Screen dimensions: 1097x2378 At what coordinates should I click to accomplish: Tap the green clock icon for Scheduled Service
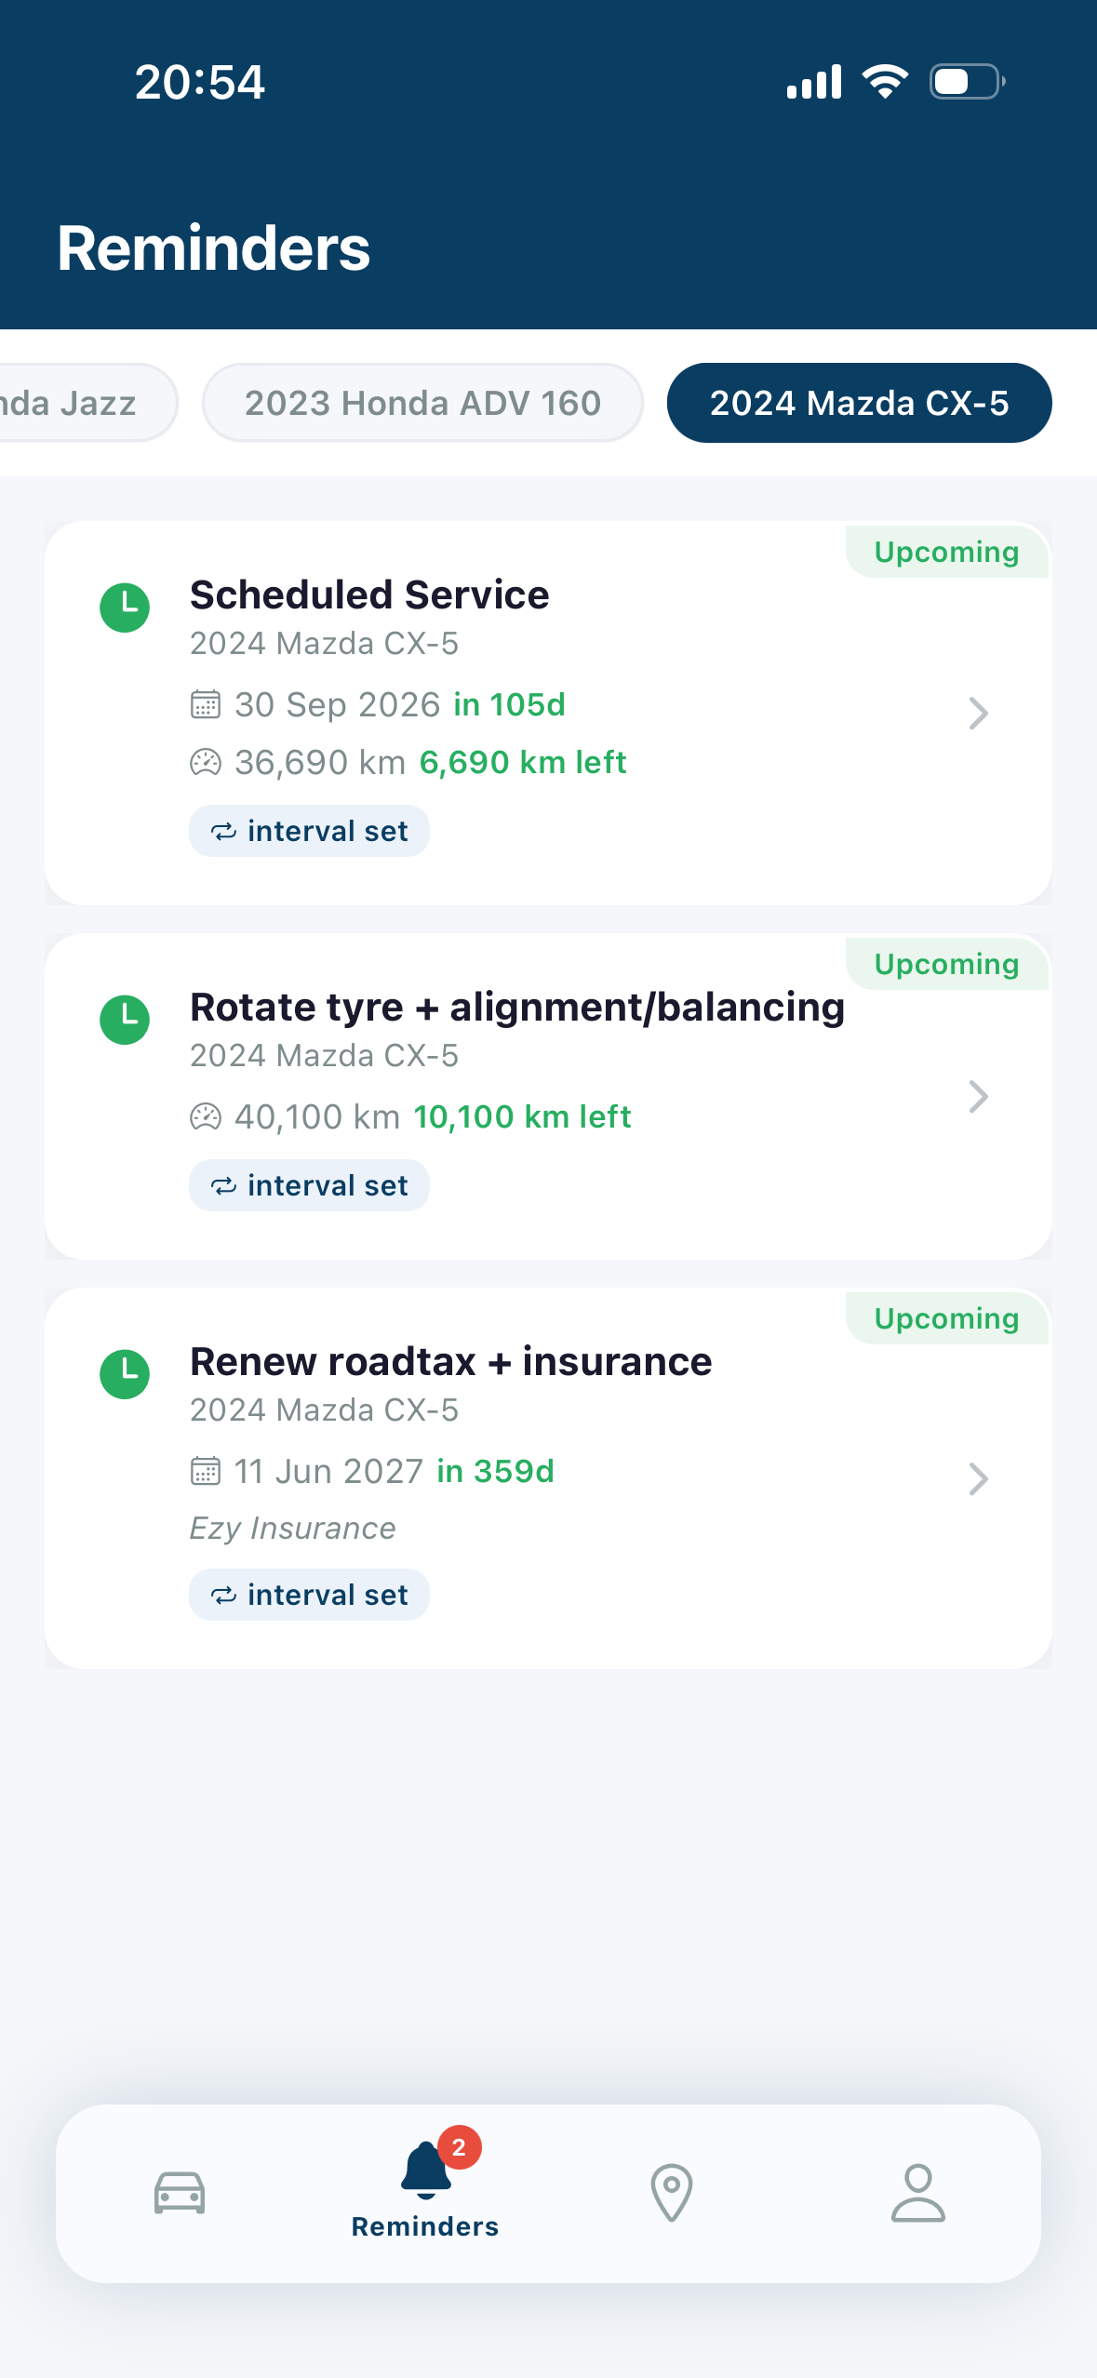tap(125, 608)
